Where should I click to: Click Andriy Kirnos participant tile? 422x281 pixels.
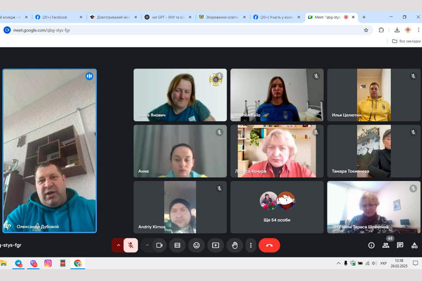click(180, 207)
